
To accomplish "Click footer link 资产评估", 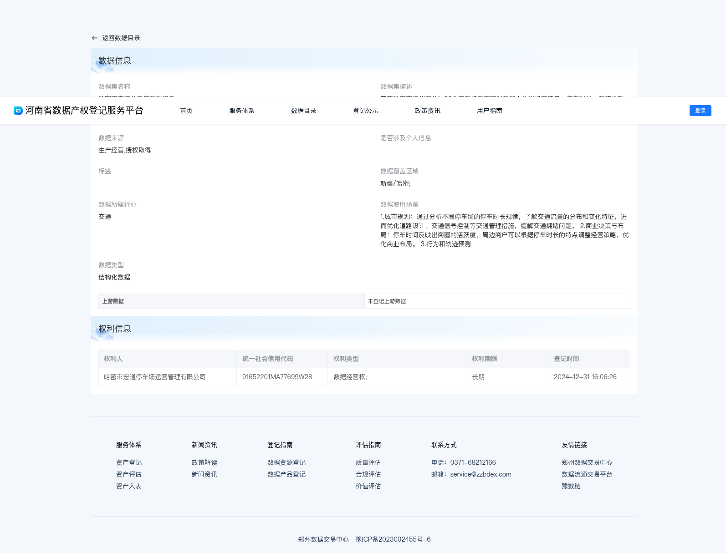I will (129, 474).
